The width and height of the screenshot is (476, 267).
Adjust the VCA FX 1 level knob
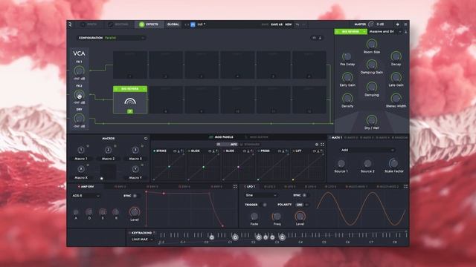pyautogui.click(x=79, y=71)
